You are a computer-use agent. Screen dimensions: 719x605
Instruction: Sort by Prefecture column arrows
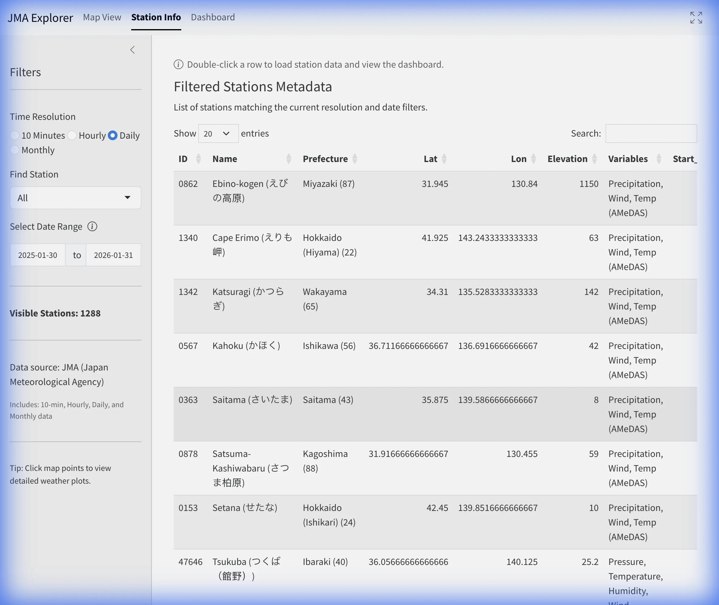point(355,159)
